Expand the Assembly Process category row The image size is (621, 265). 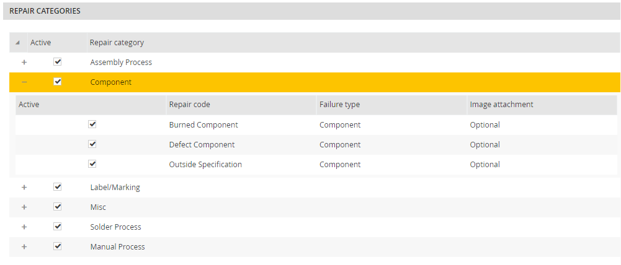point(24,63)
